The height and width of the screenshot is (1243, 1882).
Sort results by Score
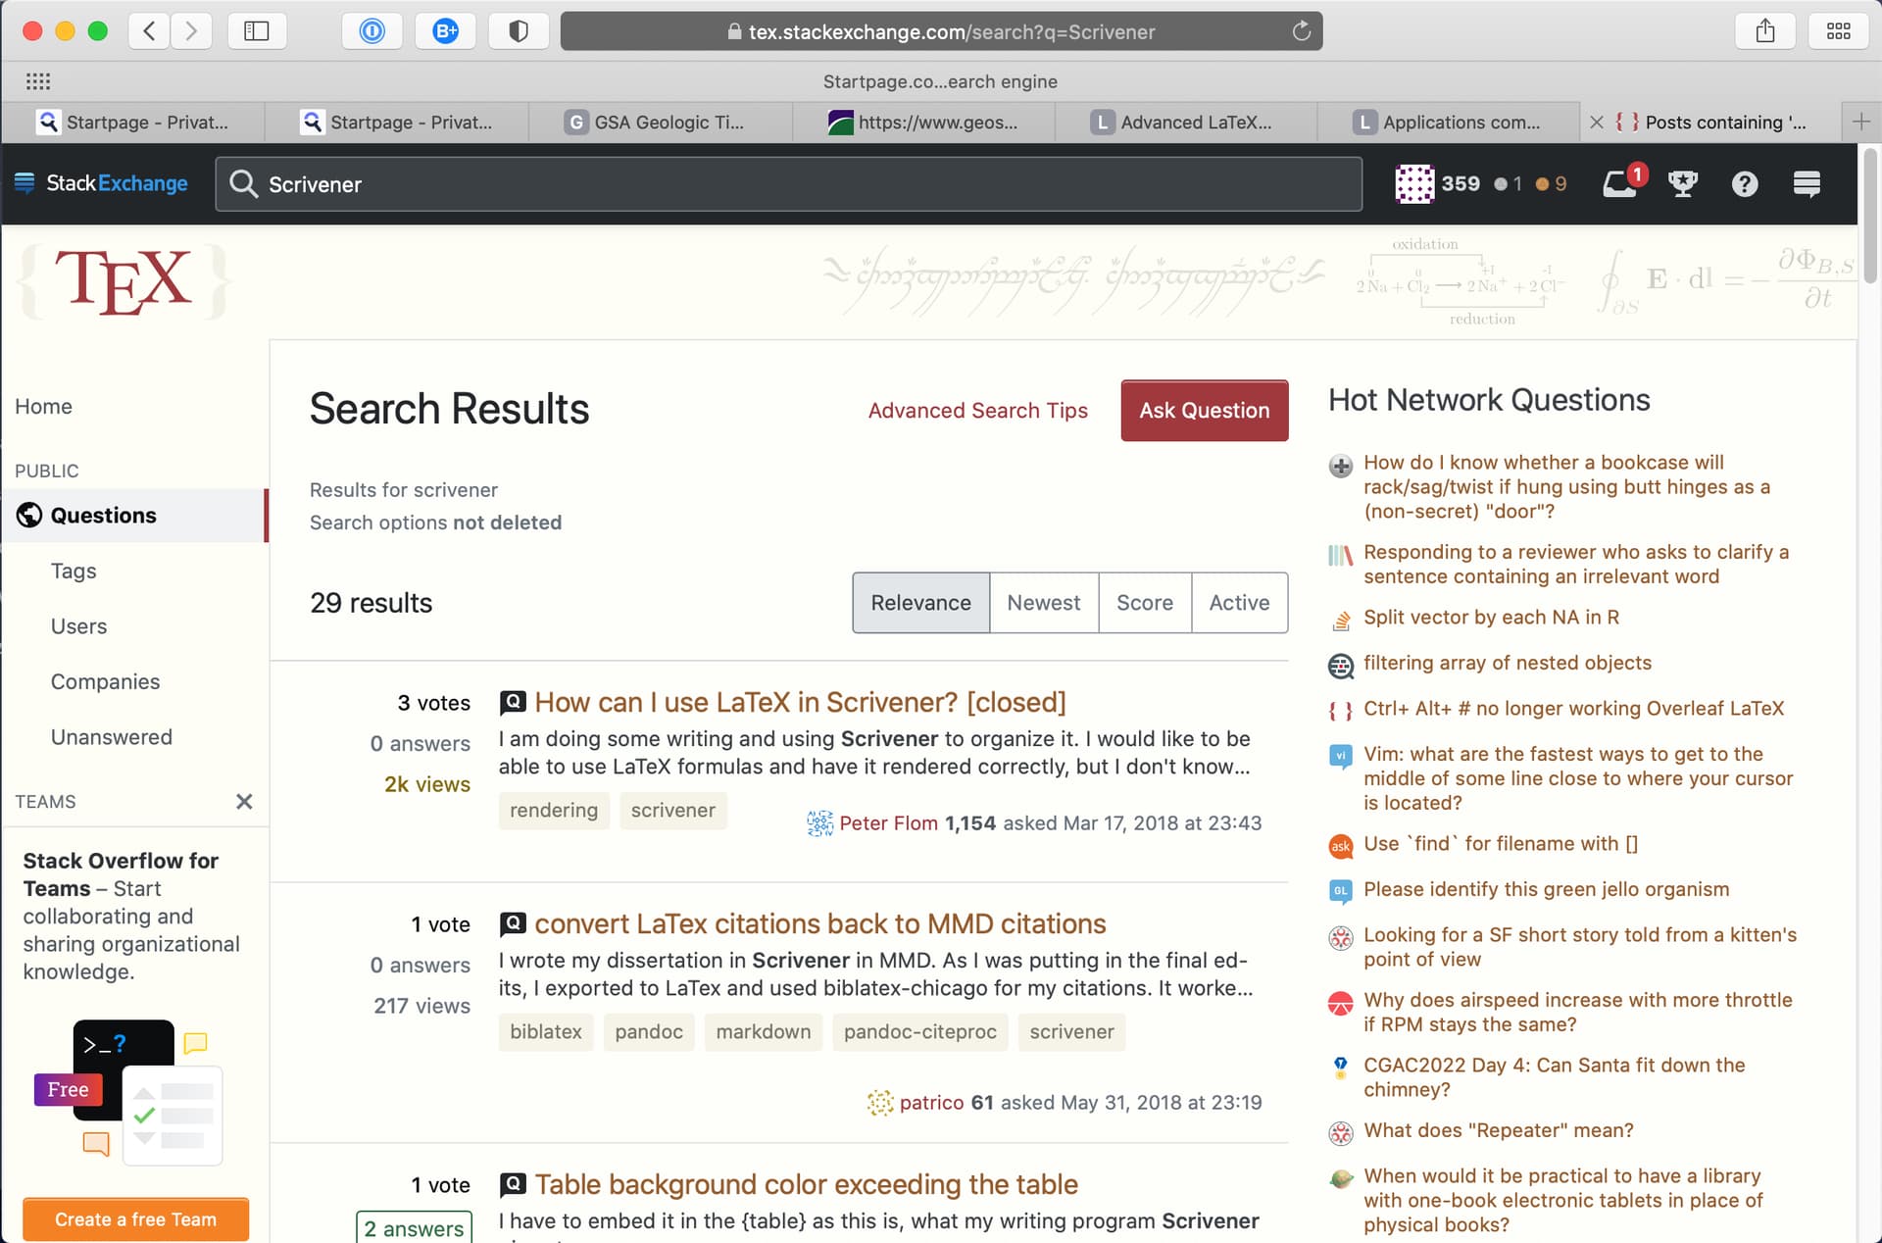coord(1145,603)
